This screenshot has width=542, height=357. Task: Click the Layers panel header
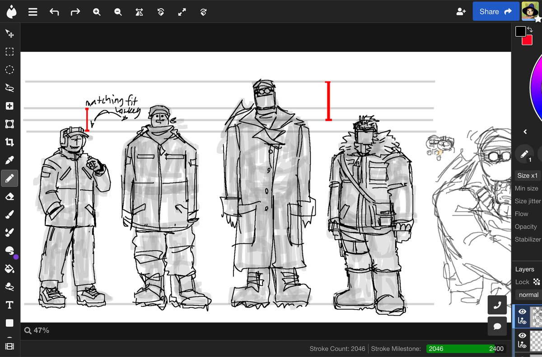pos(525,269)
